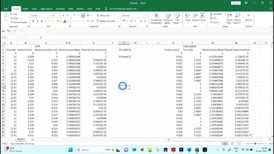
Task: Toggle Bold formatting
Action: 33,21
